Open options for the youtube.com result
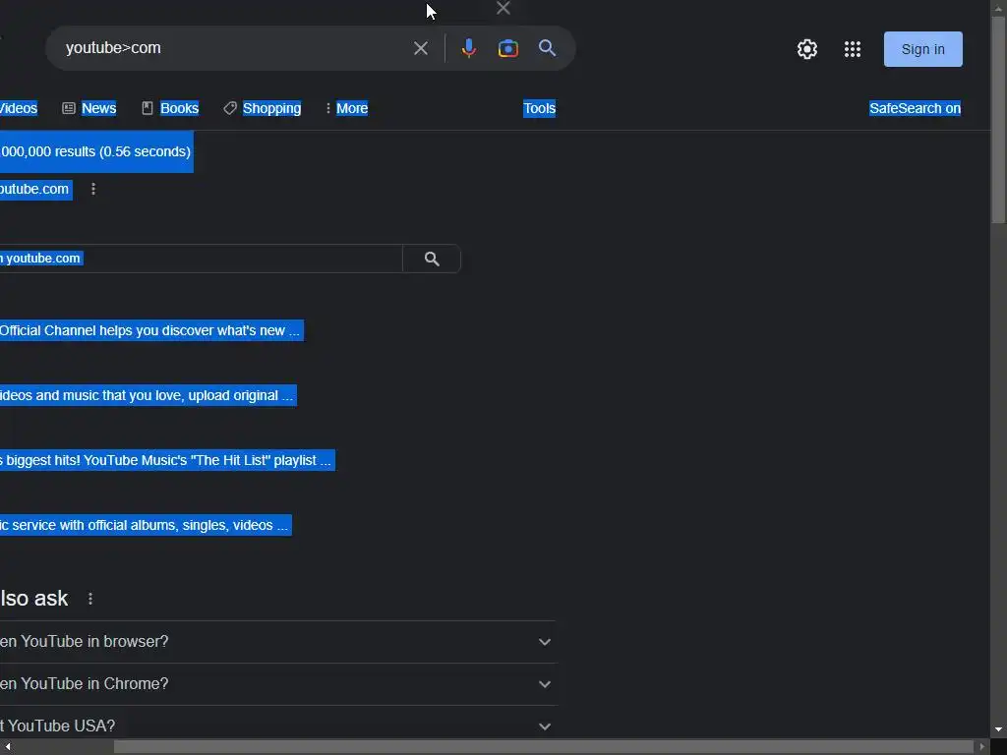 tap(93, 189)
